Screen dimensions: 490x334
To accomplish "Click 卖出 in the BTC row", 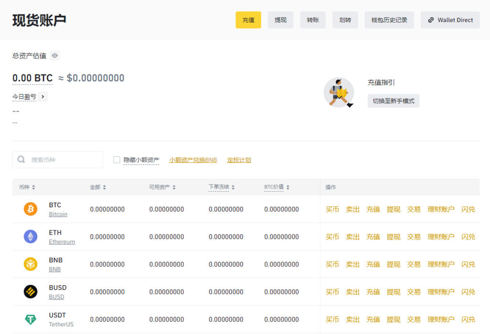I will point(353,209).
